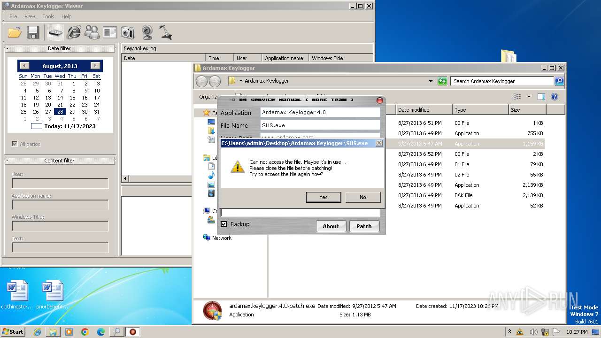Open the application log window icon

pyautogui.click(x=110, y=32)
